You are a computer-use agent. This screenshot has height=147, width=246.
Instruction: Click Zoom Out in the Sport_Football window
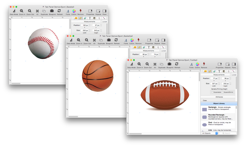pyautogui.click(x=148, y=65)
